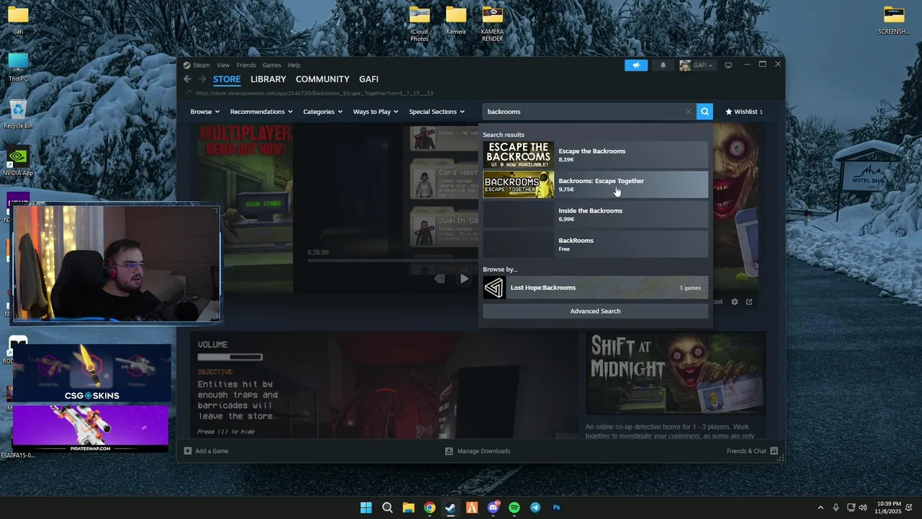Select the Recycle Bin desktop icon

(x=18, y=114)
